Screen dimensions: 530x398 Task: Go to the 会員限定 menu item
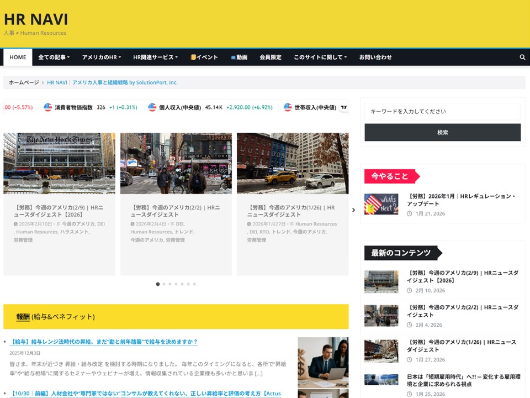point(271,57)
